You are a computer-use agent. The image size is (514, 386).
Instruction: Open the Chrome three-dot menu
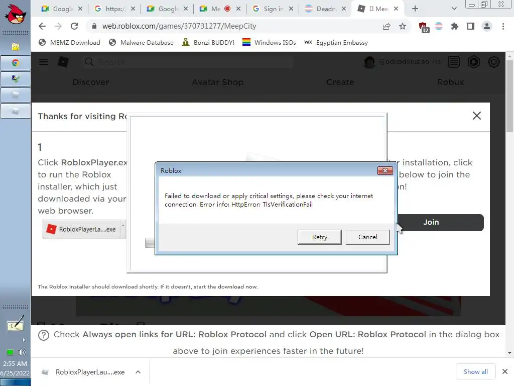[x=503, y=26]
